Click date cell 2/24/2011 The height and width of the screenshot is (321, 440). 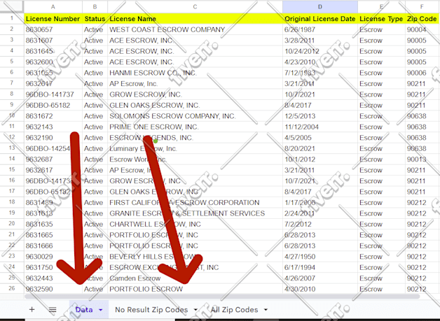click(x=320, y=213)
